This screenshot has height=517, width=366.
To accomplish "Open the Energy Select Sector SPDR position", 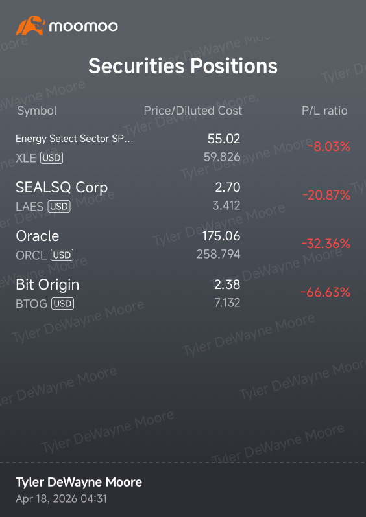I will 183,148.
